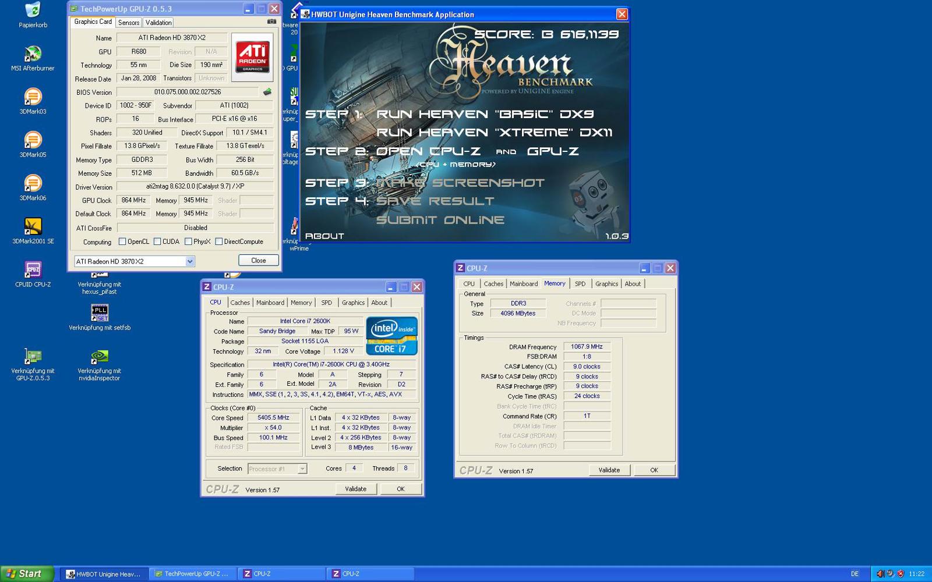932x582 pixels.
Task: Click the Intel Core i7 2600K name field
Action: (305, 321)
